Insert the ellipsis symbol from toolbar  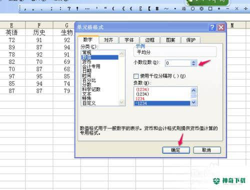pos(87,8)
